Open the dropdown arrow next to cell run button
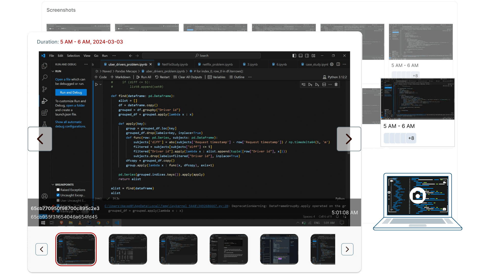This screenshot has width=489, height=275. coord(101,84)
